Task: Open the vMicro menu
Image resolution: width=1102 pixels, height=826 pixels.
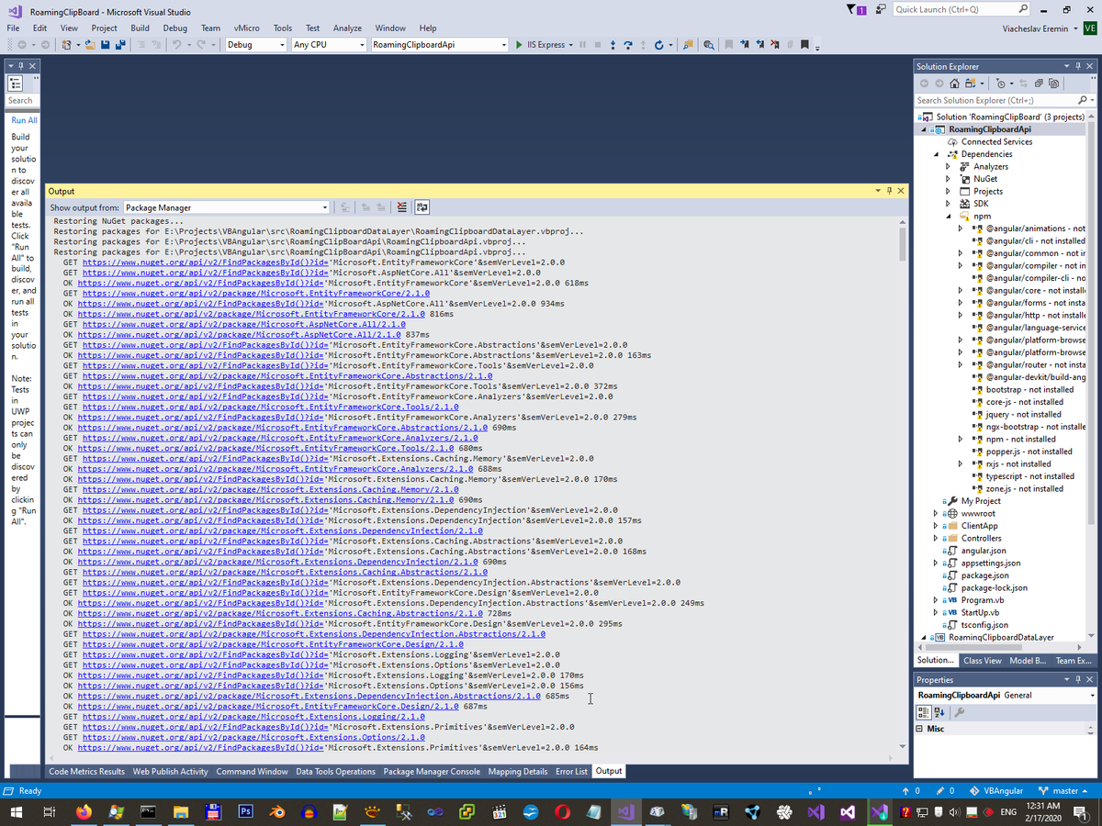Action: [x=246, y=28]
